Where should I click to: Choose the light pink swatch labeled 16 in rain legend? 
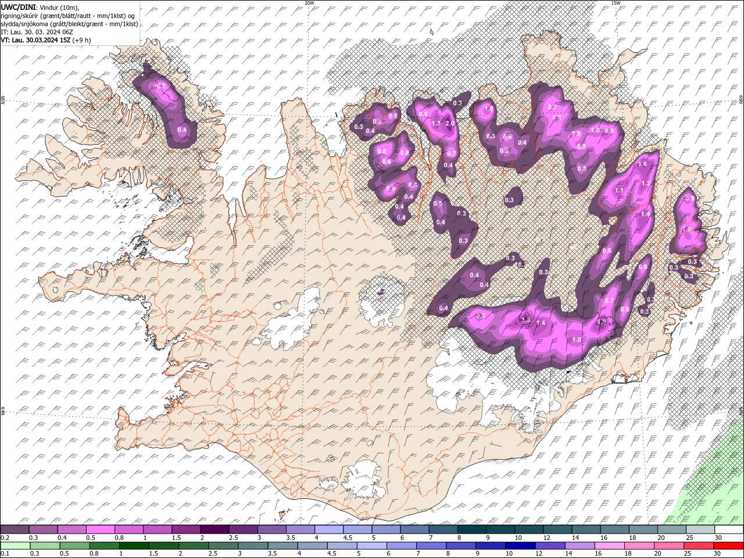coord(609,545)
